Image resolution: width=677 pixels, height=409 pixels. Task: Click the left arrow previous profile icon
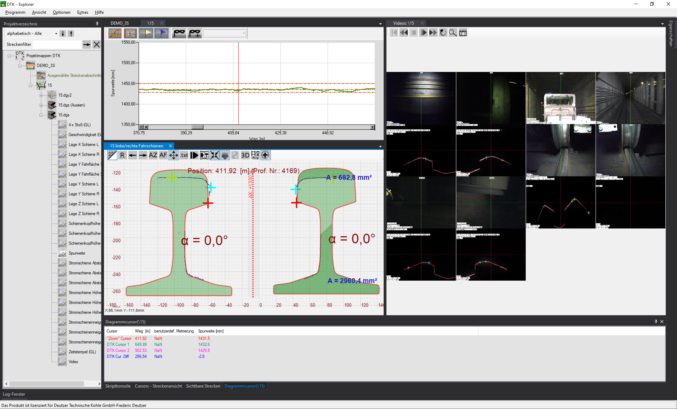coord(132,155)
